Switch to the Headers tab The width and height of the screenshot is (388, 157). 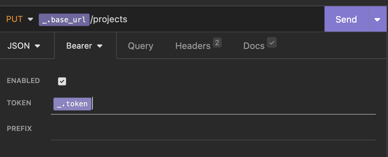click(193, 46)
